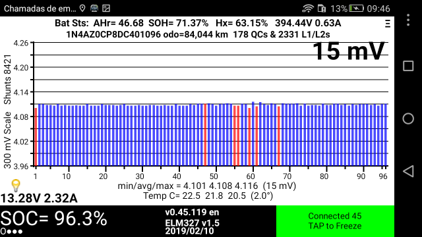Tap the Temp C readings line
This screenshot has width=422, height=237.
(208, 196)
